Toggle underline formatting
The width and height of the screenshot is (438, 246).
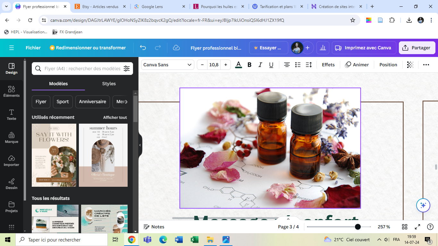click(x=271, y=65)
